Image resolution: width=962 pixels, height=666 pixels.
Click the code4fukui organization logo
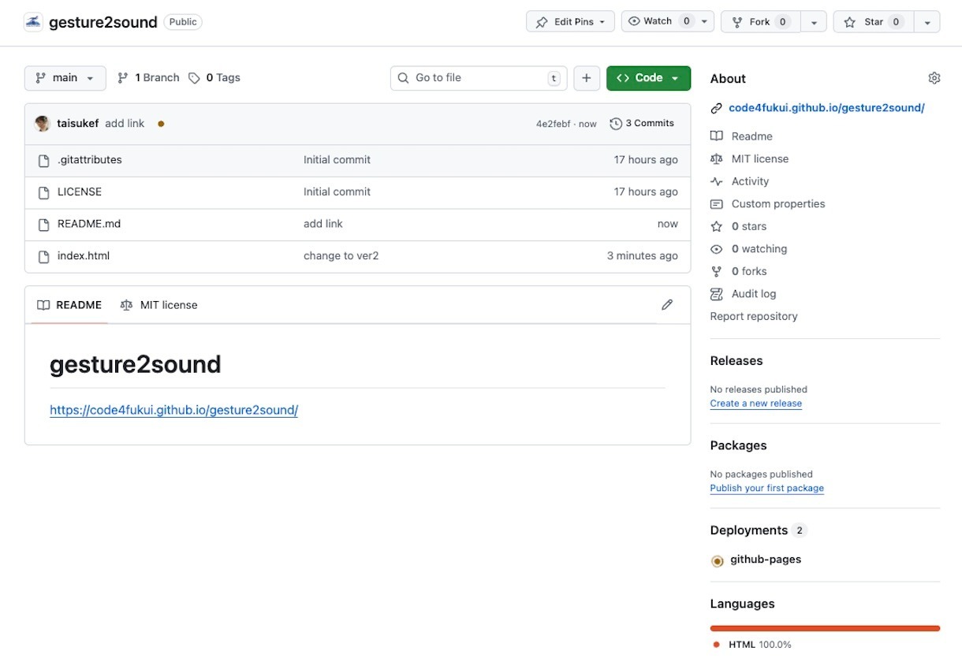(x=33, y=22)
